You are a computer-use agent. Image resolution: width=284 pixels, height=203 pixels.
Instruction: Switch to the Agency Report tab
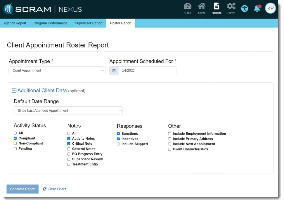(x=15, y=23)
